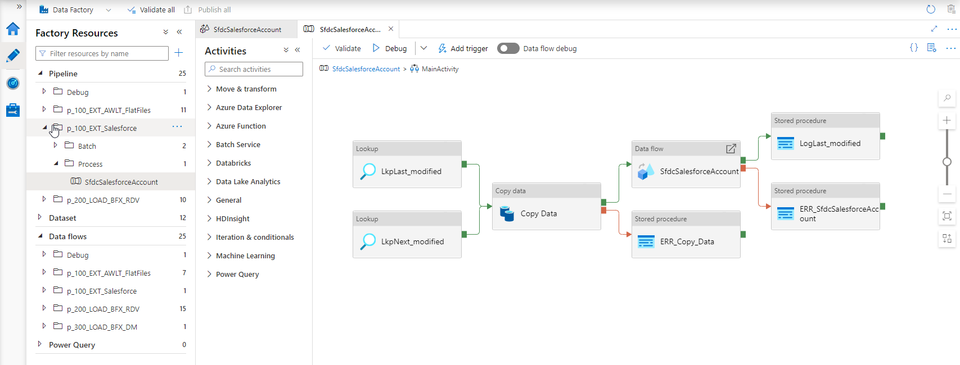Screen dimensions: 960x365
Task: Toggle Data flow debug switch
Action: [x=508, y=48]
